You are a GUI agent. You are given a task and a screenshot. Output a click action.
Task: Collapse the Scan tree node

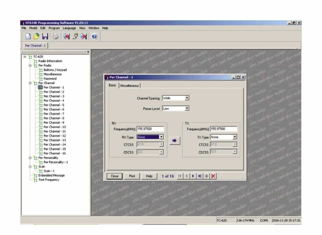point(30,167)
